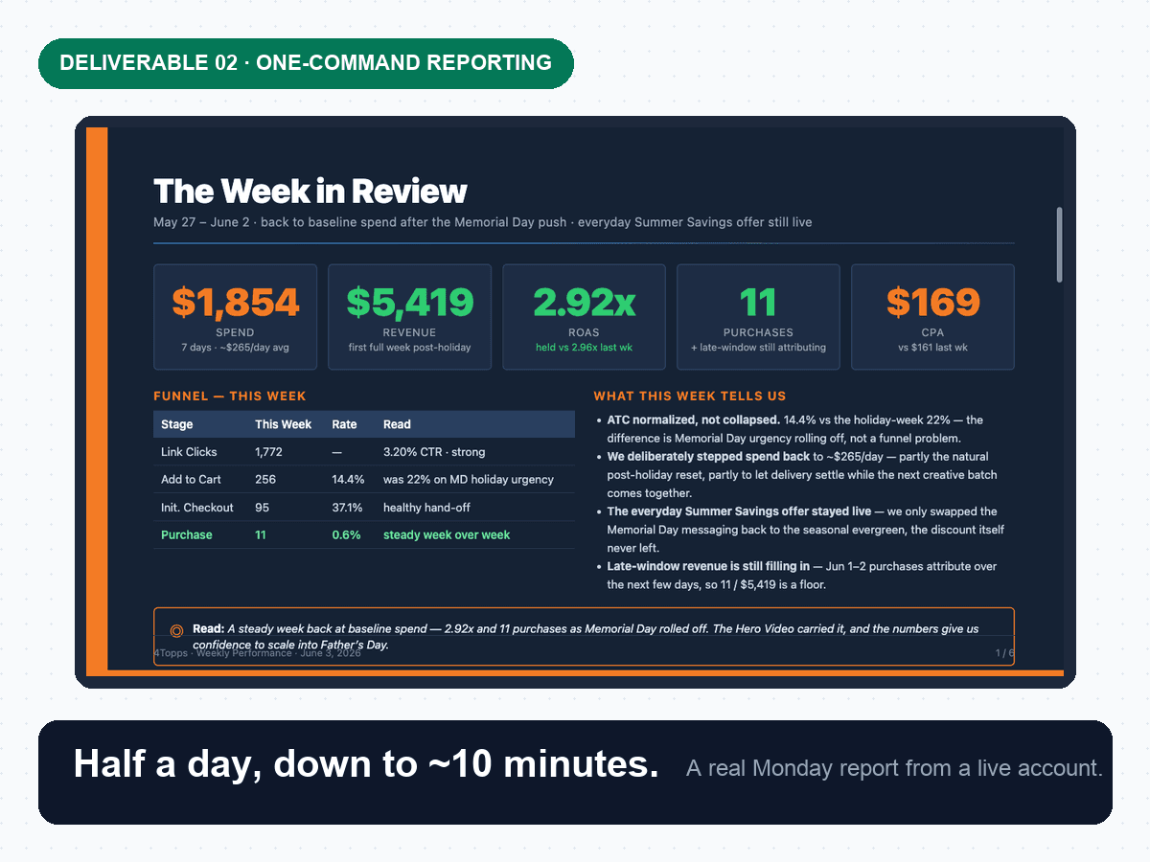Click the Stage column header

[x=177, y=424]
